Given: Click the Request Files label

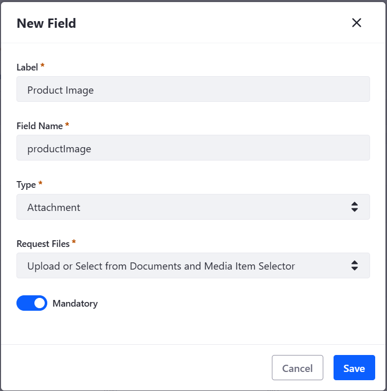Looking at the screenshot, I should [x=43, y=244].
